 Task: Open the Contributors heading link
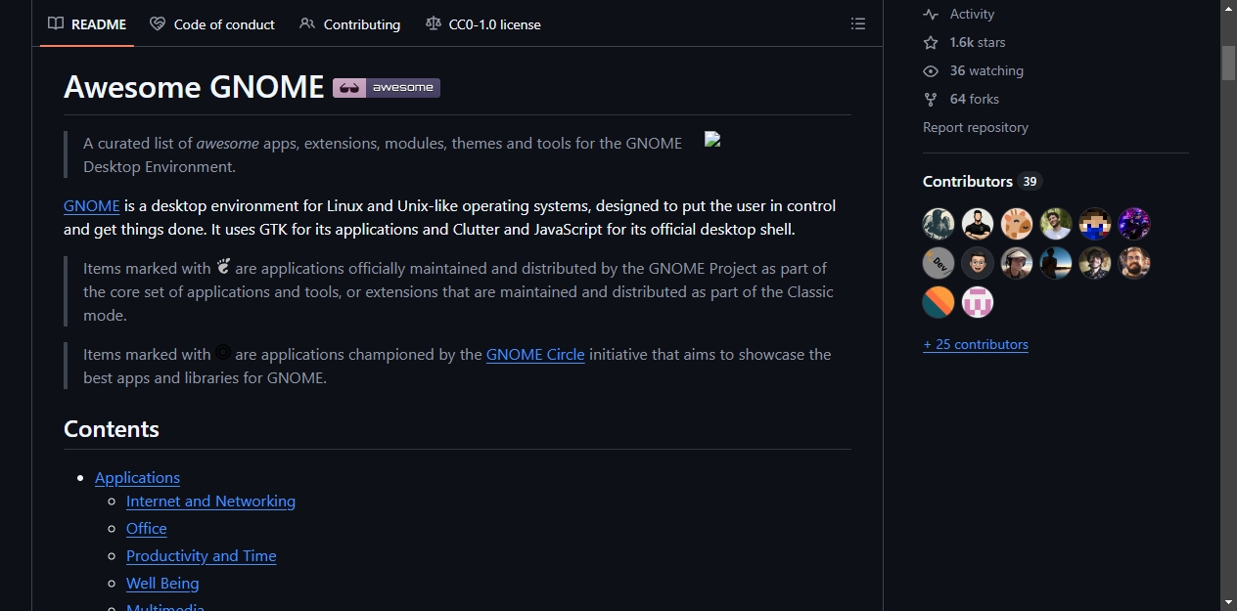(x=982, y=181)
